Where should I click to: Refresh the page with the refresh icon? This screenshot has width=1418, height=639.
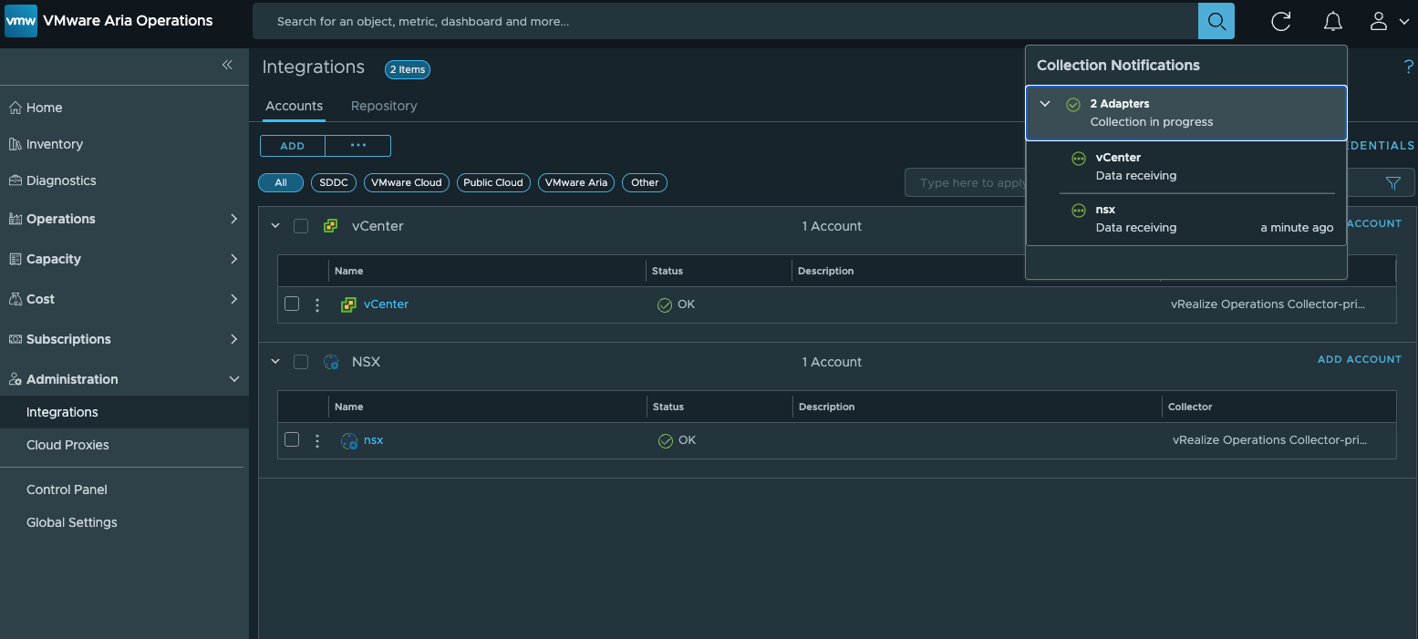coord(1281,21)
